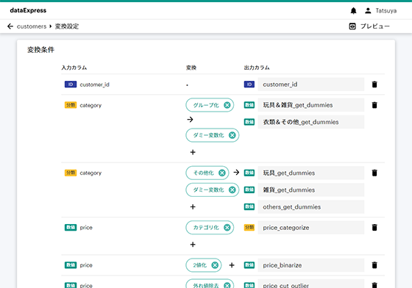Click 分類 badge of category above その他化 row
The width and height of the screenshot is (412, 288).
pos(71,105)
